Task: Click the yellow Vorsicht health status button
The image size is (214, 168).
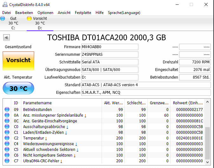Action: tap(18, 61)
